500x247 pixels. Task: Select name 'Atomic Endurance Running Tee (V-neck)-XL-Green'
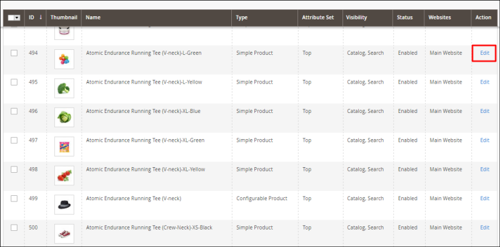[x=146, y=140]
